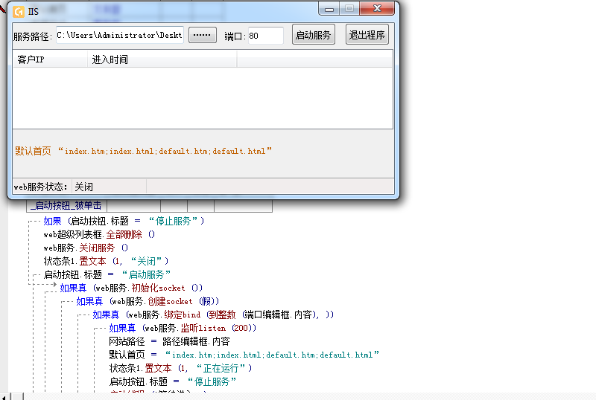596x400 pixels.
Task: Click the 服务路径 path input field
Action: tap(120, 35)
